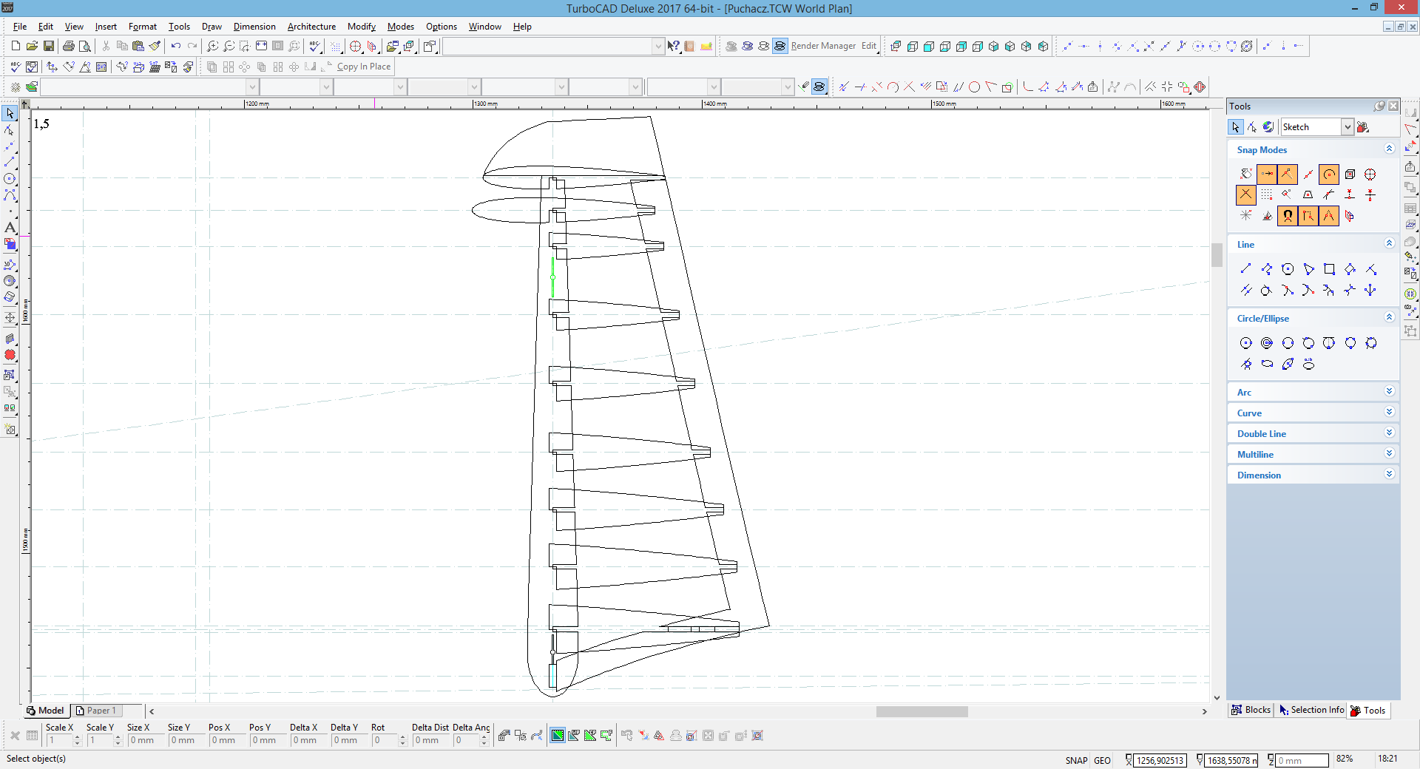Collapse the Snap Modes section
This screenshot has width=1420, height=769.
(1388, 149)
